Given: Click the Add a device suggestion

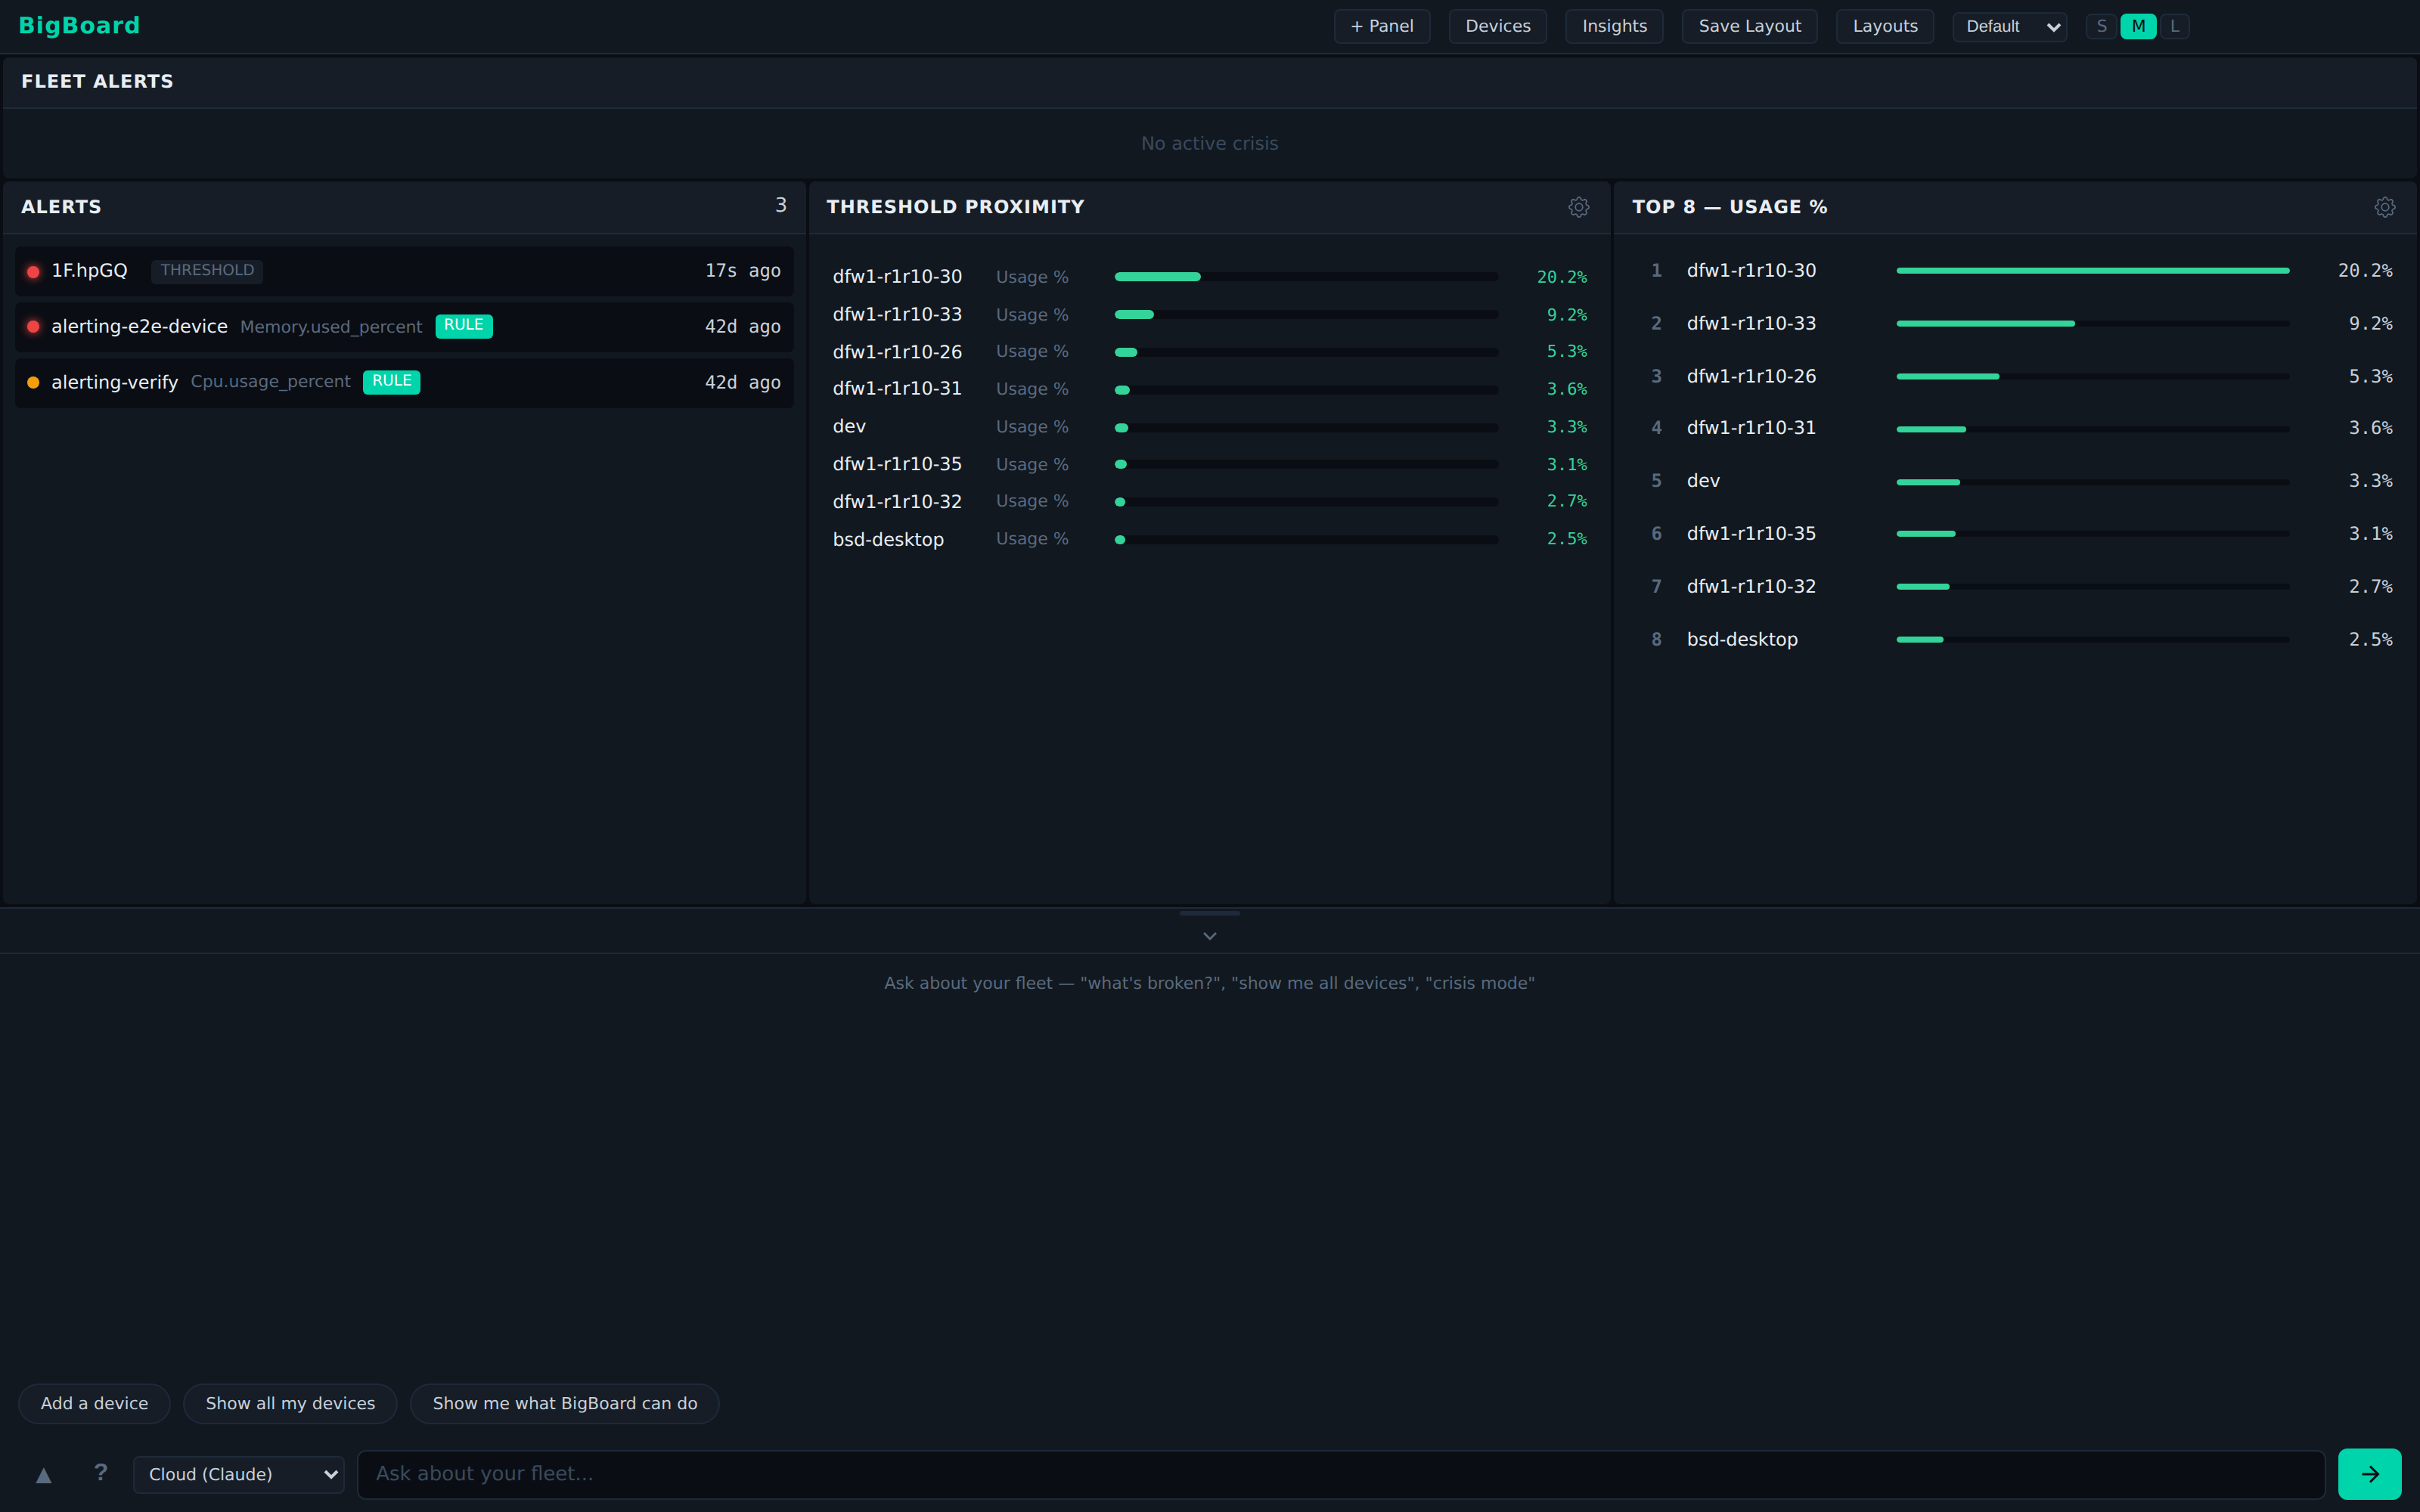Looking at the screenshot, I should pyautogui.click(x=94, y=1403).
